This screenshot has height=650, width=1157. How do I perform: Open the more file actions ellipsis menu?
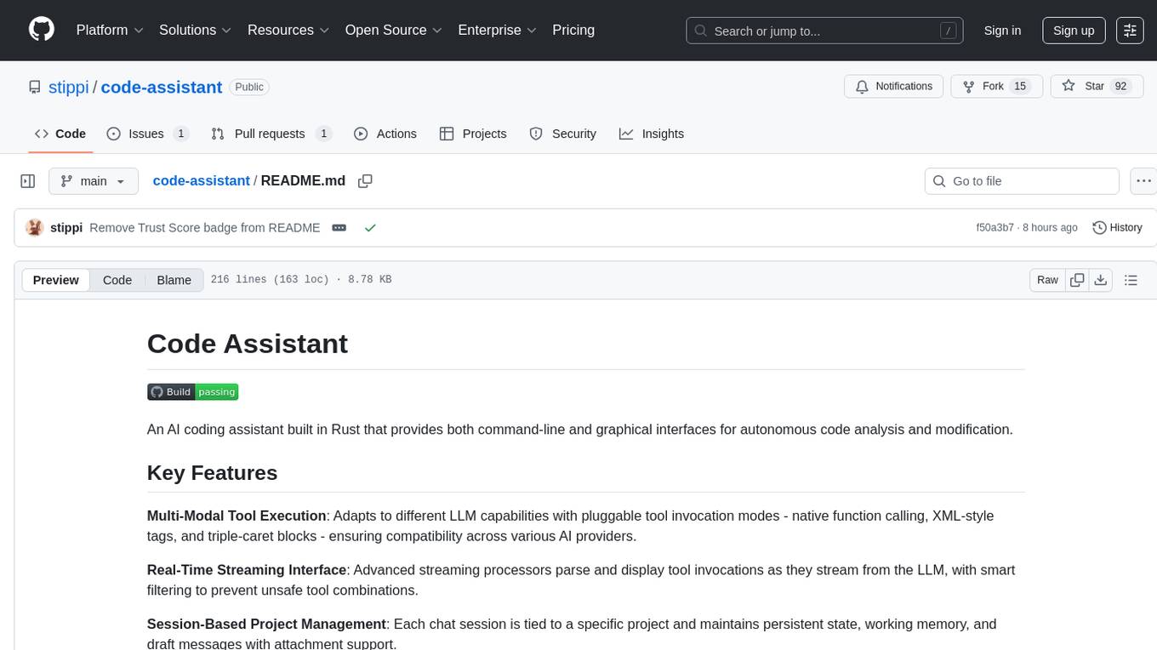pyautogui.click(x=1143, y=181)
